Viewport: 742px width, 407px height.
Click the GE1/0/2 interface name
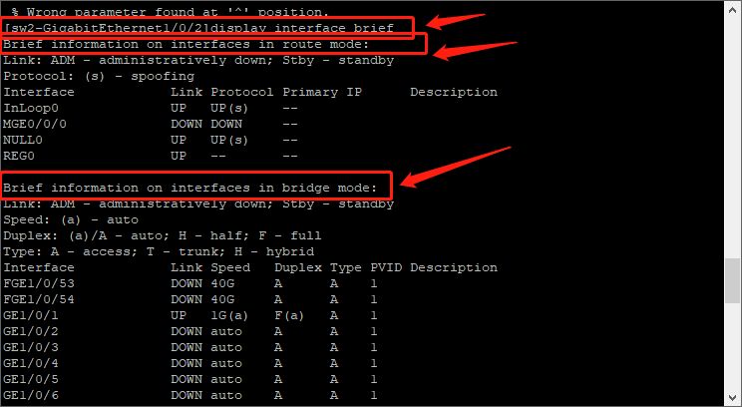pyautogui.click(x=31, y=331)
